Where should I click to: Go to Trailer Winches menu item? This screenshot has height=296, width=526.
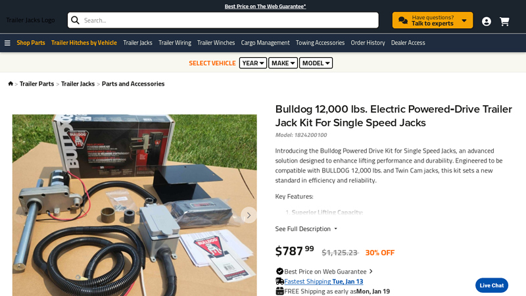point(216,43)
